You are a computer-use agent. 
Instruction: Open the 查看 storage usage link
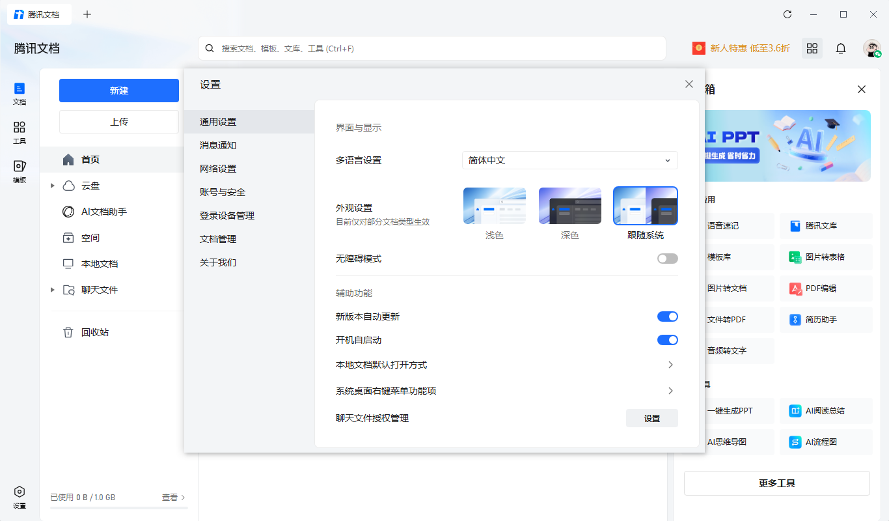coord(169,497)
